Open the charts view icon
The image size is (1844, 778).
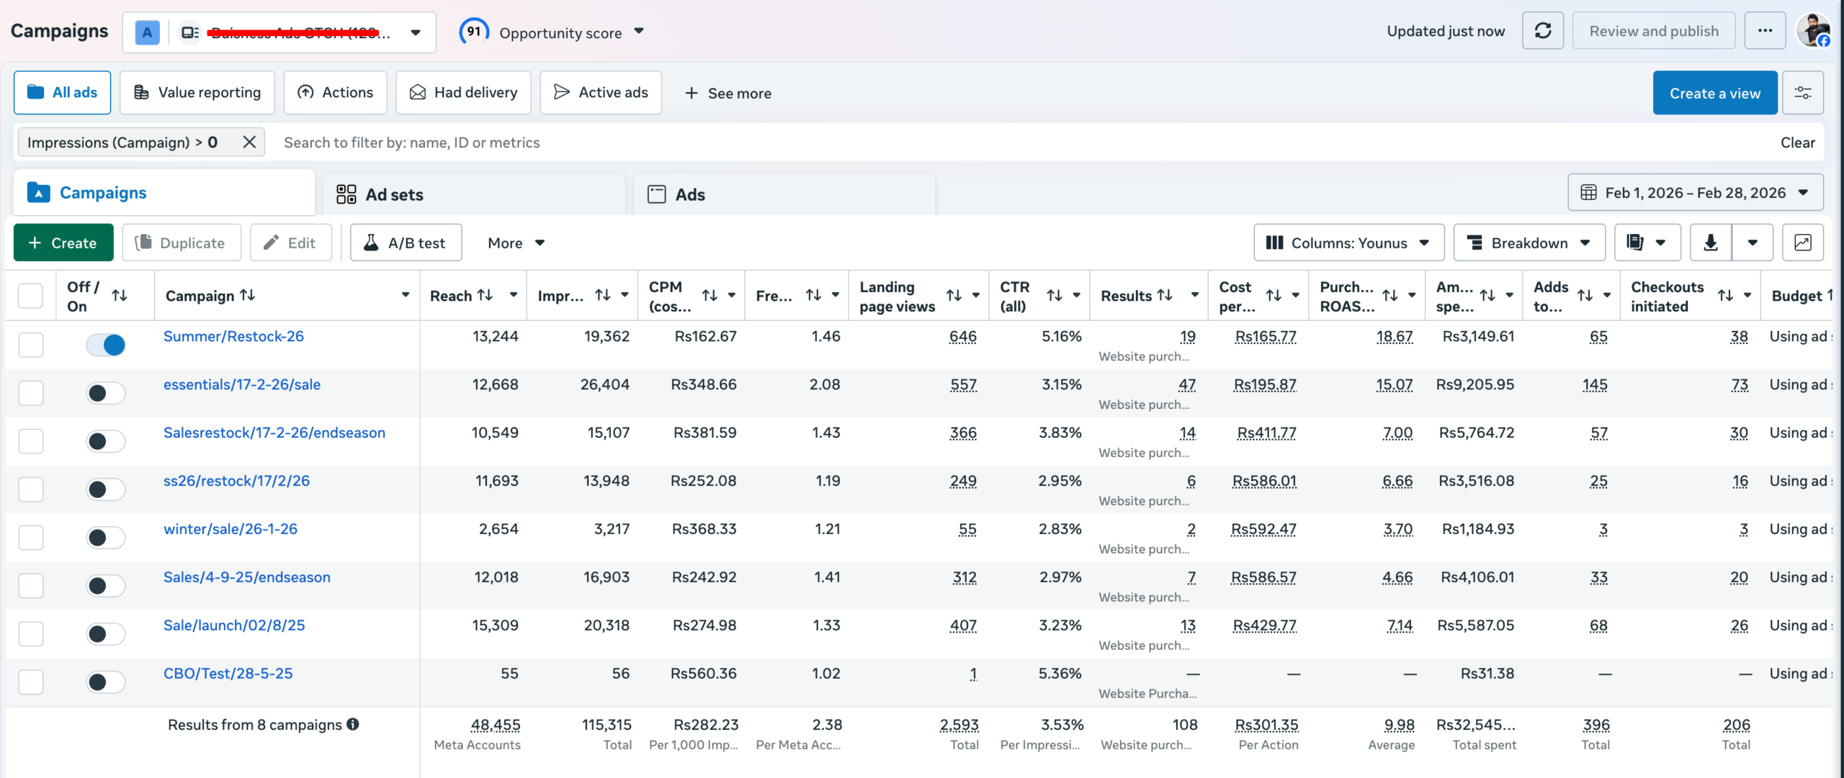(x=1802, y=243)
